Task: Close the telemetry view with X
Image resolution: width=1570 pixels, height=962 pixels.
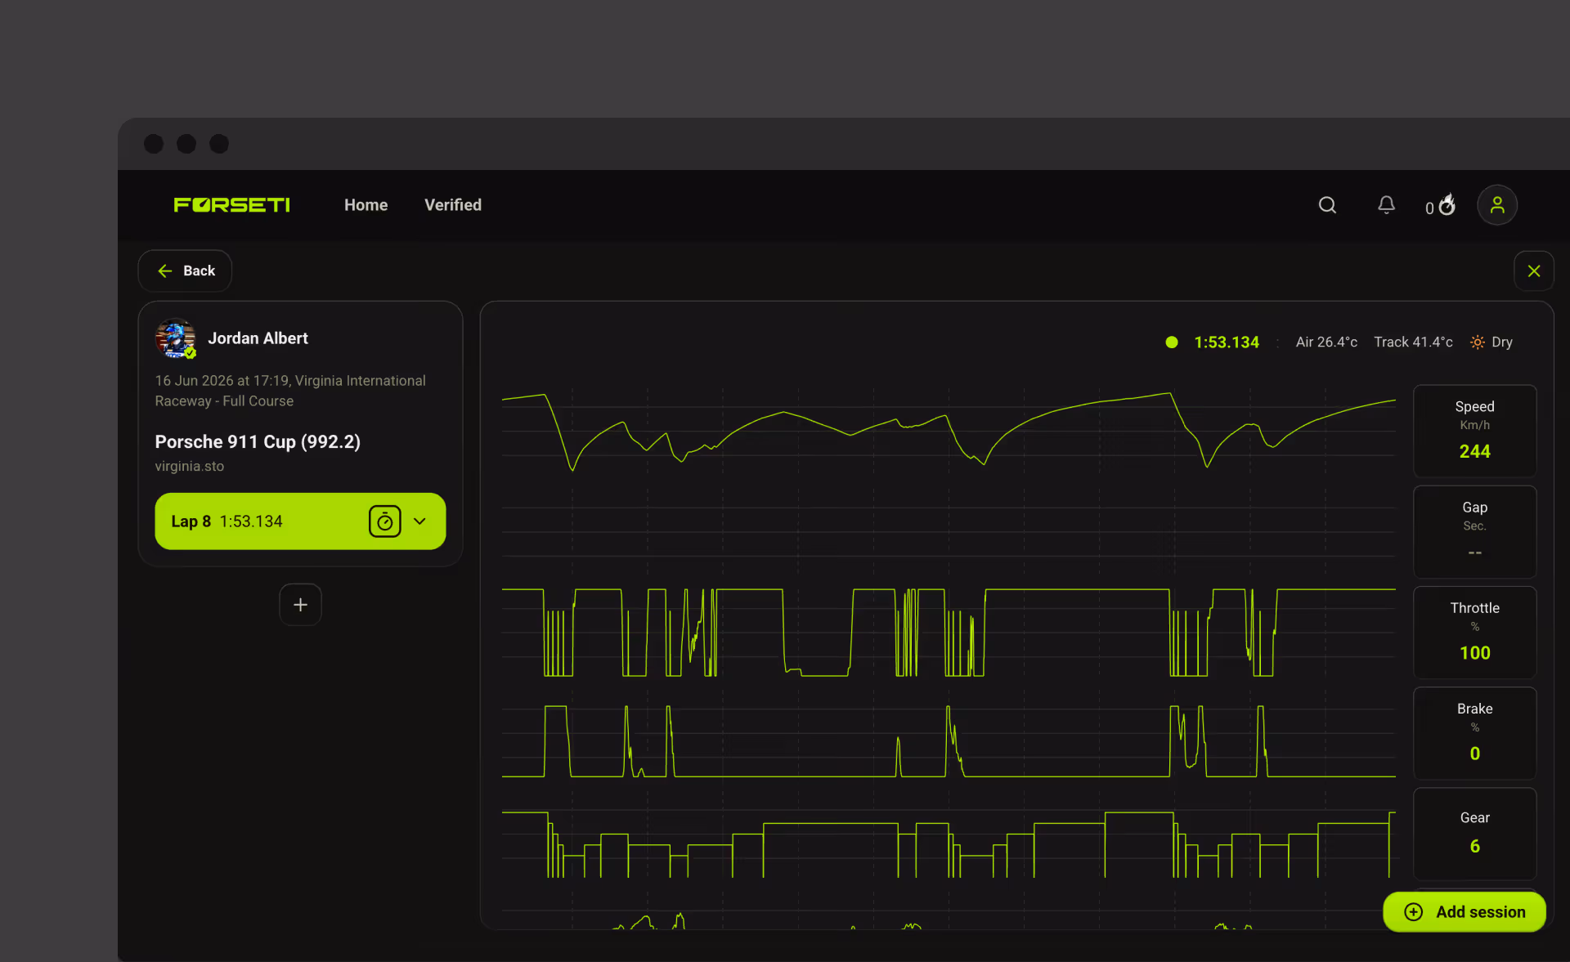Action: 1534,271
